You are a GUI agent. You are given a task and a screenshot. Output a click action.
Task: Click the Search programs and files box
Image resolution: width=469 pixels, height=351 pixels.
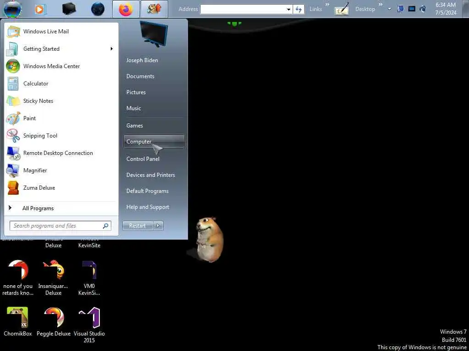pyautogui.click(x=60, y=226)
